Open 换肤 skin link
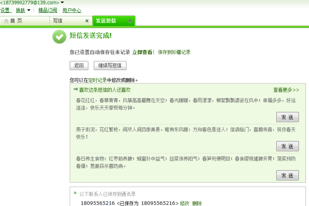Viewport: 309px width, 206px height. (20, 10)
